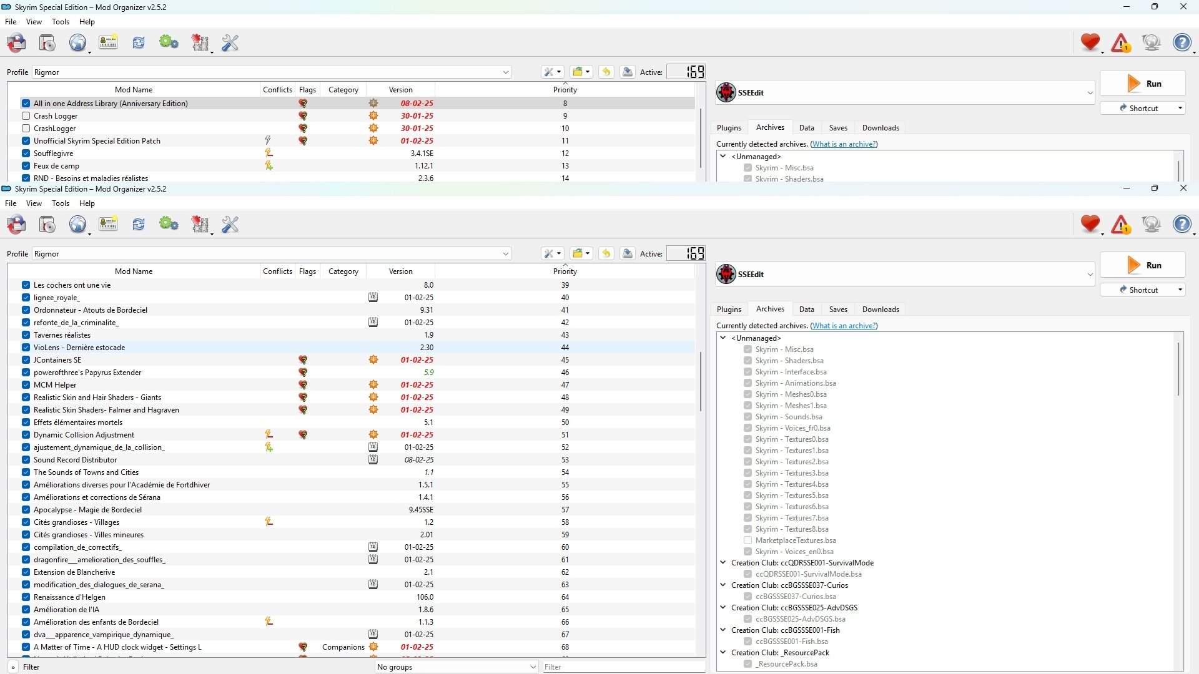Click the Run button in lower window

[1142, 265]
